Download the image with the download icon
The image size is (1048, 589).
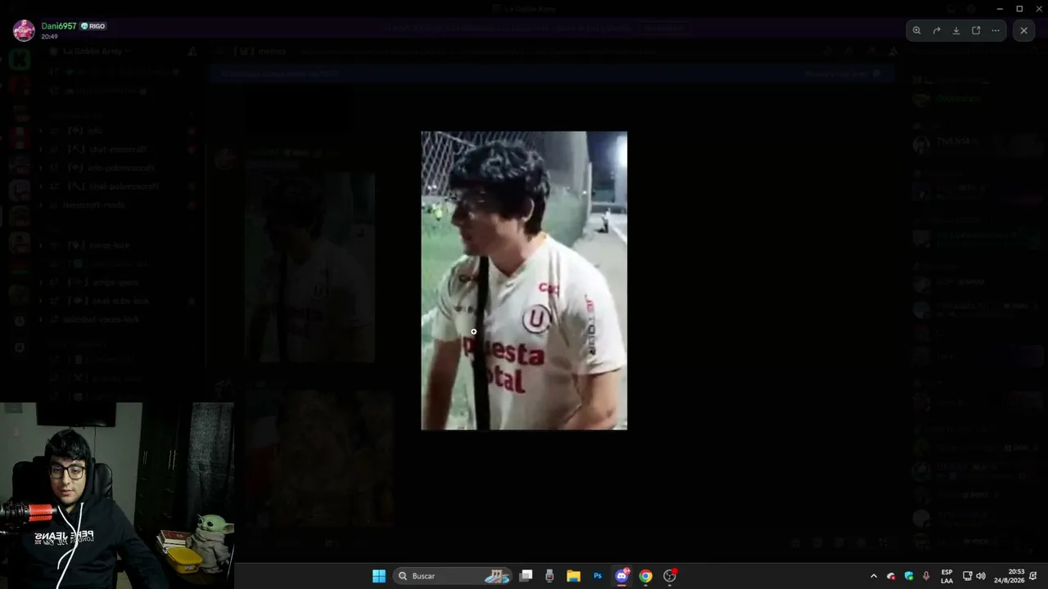click(x=956, y=30)
